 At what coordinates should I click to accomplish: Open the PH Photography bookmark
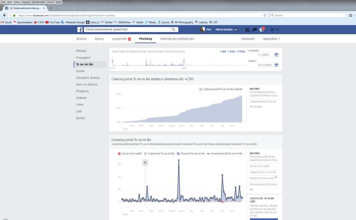click(182, 22)
